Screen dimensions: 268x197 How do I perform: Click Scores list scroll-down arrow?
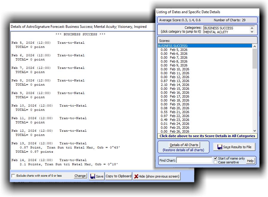coord(255,131)
